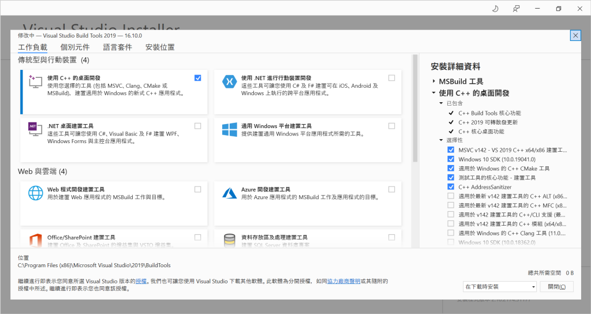591x314 pixels.
Task: Enable C++ modules for v142 build tools
Action: coord(451,223)
